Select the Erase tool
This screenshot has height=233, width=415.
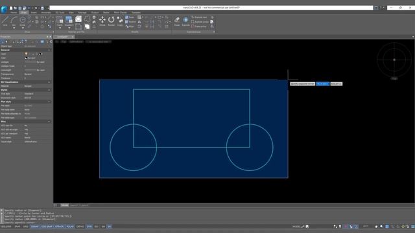177,21
